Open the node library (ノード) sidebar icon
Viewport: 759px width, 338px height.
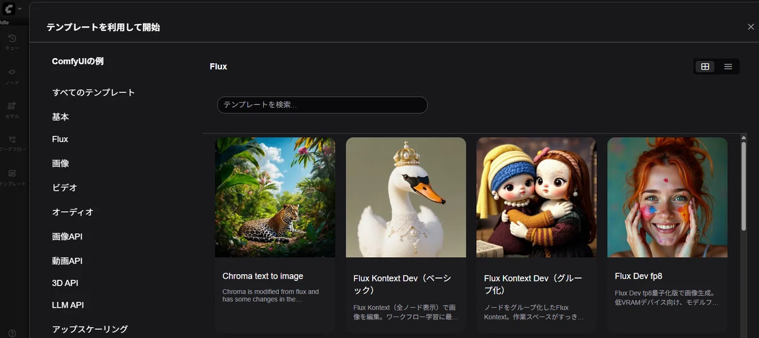[x=12, y=76]
